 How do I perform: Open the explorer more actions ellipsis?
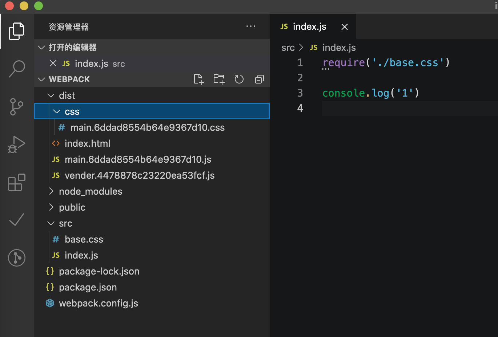[x=251, y=26]
